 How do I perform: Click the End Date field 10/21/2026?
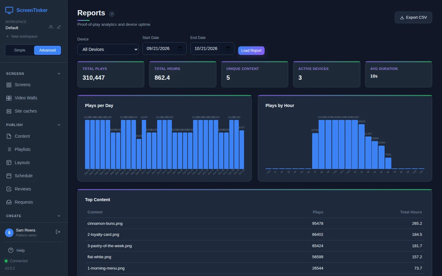pos(212,49)
